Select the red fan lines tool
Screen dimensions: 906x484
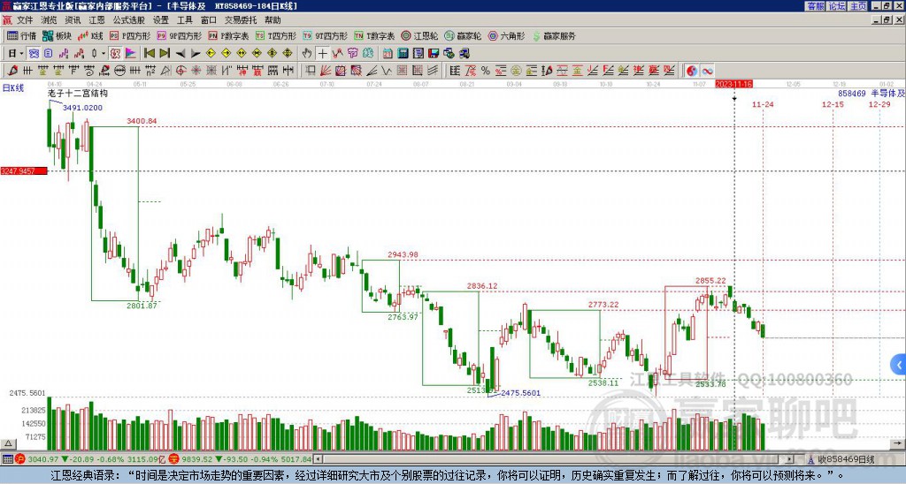326,71
